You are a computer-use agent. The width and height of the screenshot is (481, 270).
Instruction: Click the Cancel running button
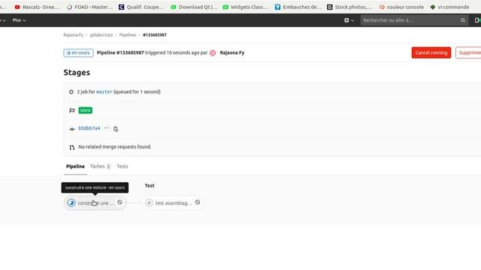tap(431, 52)
